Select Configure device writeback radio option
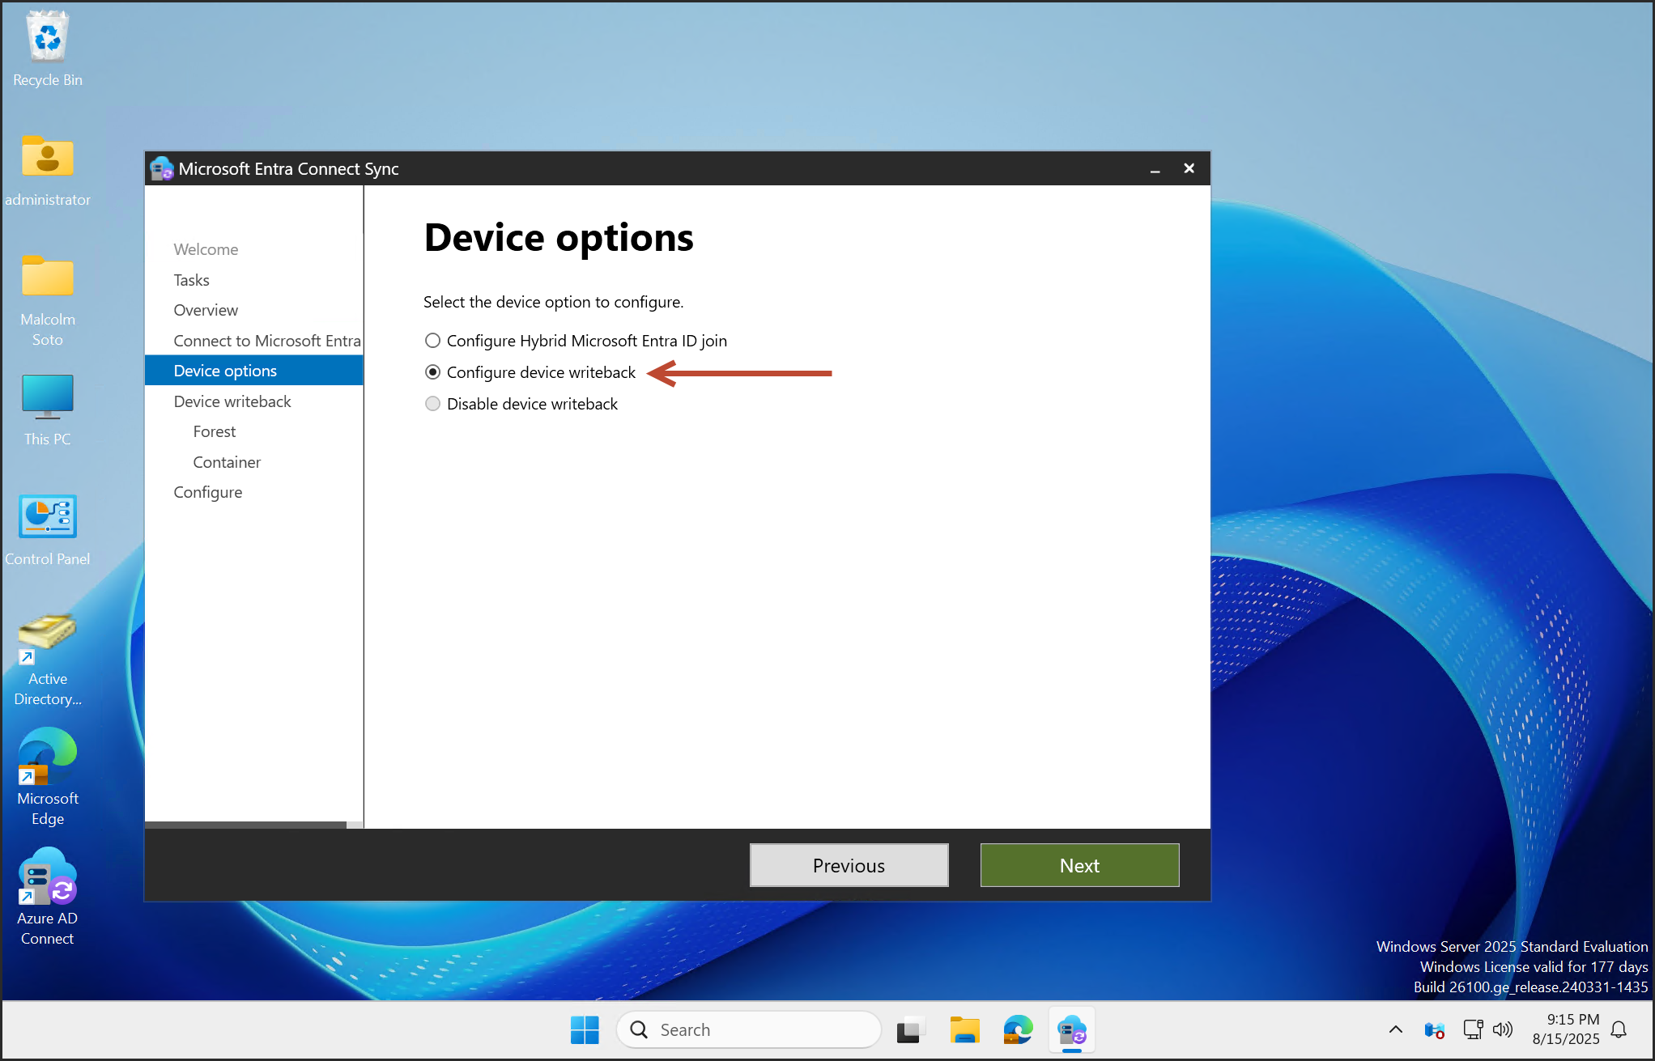1655x1061 pixels. [x=433, y=372]
